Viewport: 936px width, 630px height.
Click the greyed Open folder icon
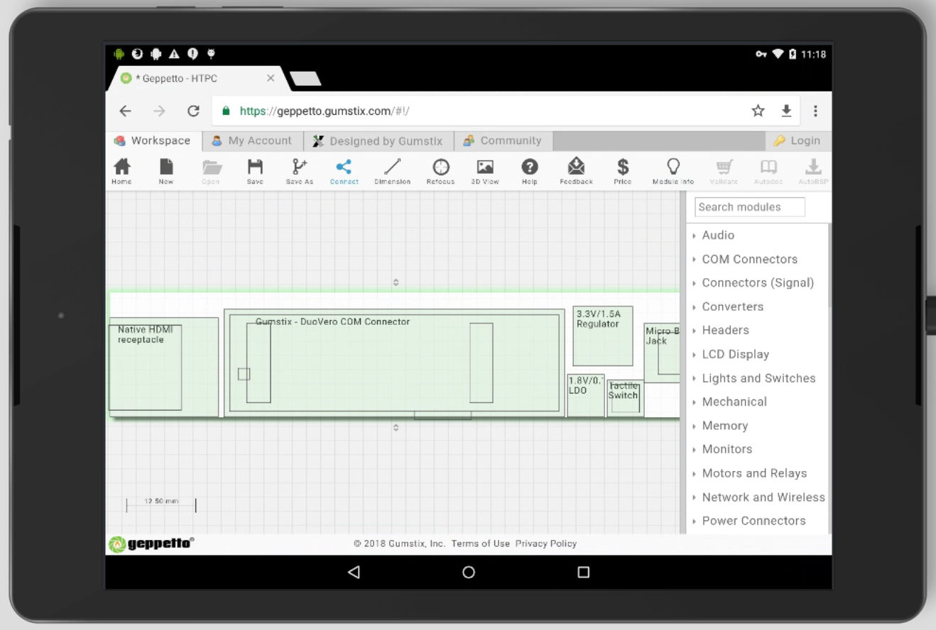pos(211,171)
